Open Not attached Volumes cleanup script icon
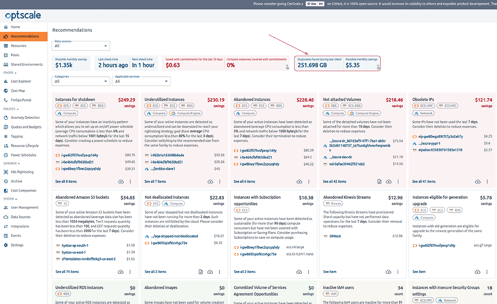Viewport: 497px width, 304px height. point(379,181)
